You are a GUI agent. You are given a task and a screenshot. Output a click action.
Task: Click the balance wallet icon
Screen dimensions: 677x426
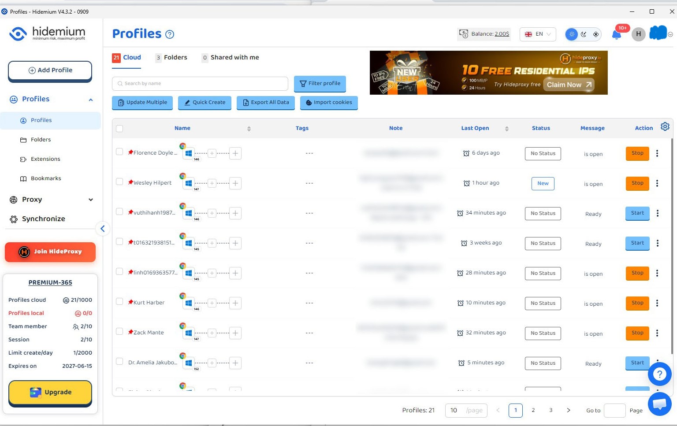(x=464, y=34)
